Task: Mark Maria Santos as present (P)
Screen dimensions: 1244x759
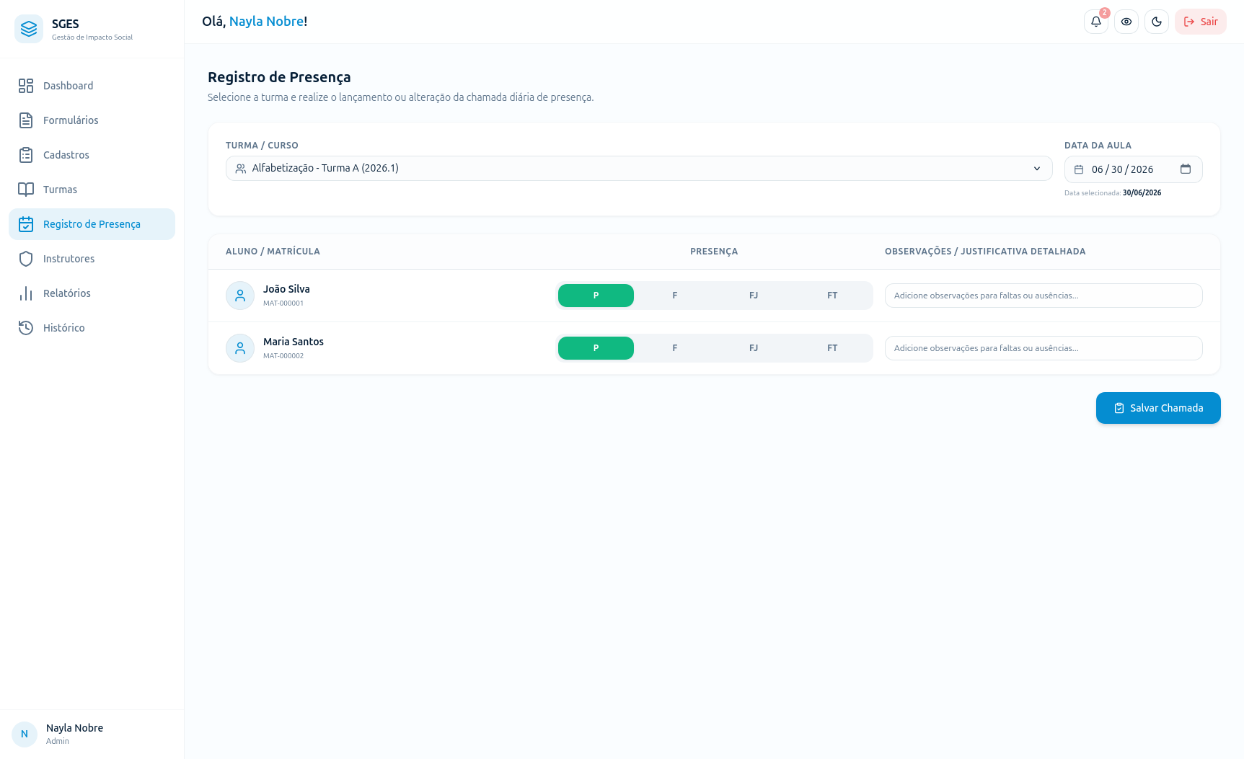Action: click(596, 348)
